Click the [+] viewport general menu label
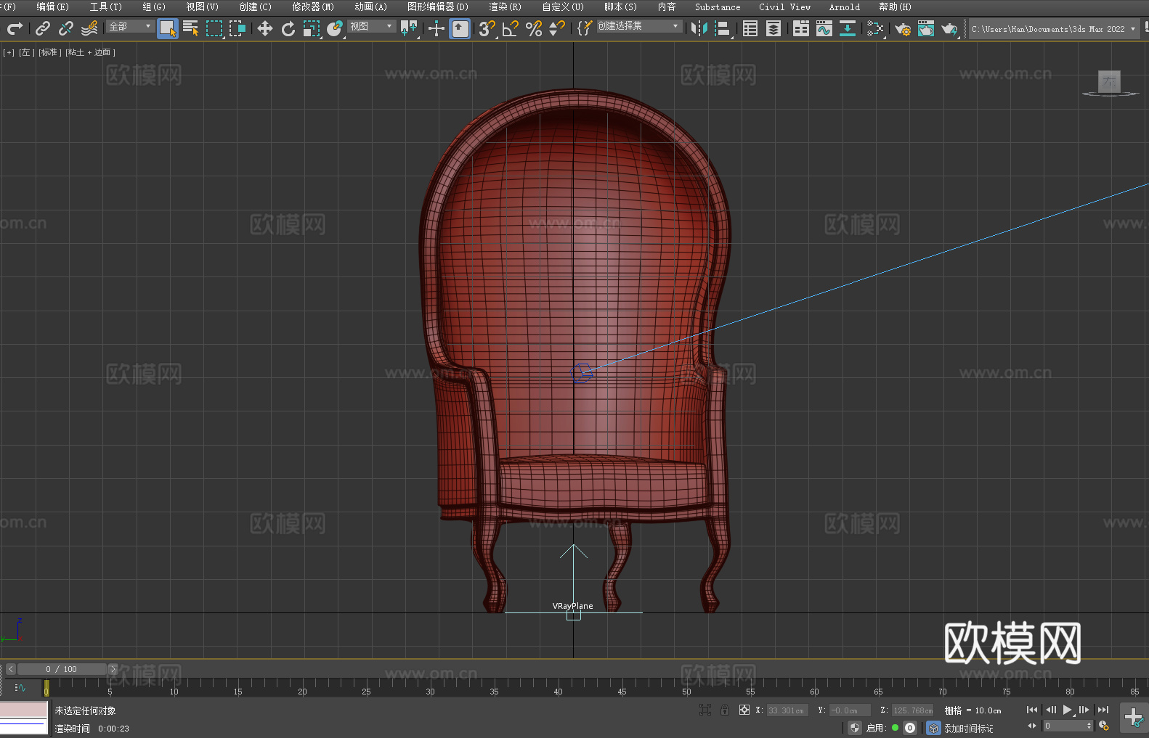The width and height of the screenshot is (1149, 738). click(9, 52)
